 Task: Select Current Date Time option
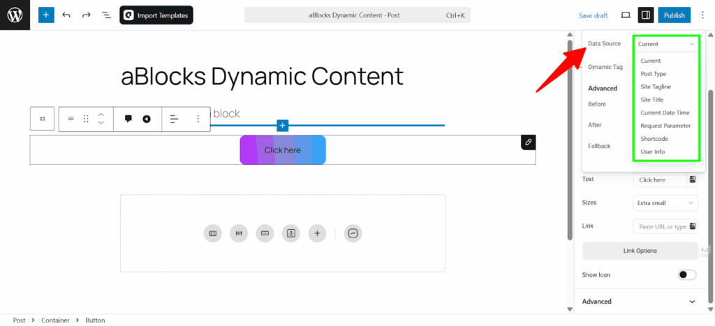pyautogui.click(x=665, y=113)
